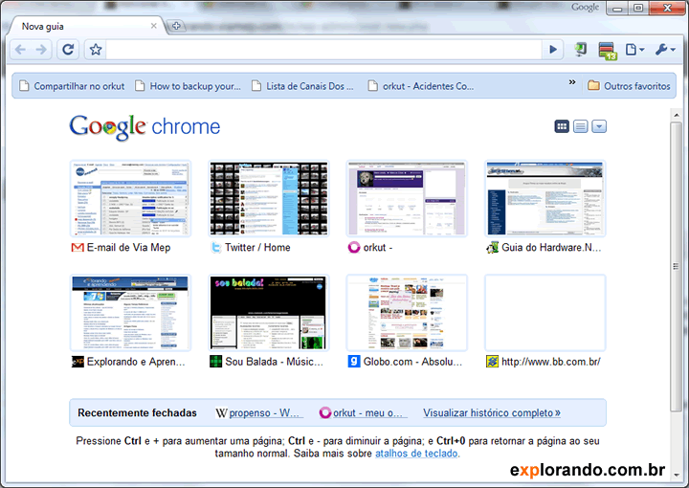The height and width of the screenshot is (488, 689).
Task: Go back with the back arrow button
Action: point(20,50)
